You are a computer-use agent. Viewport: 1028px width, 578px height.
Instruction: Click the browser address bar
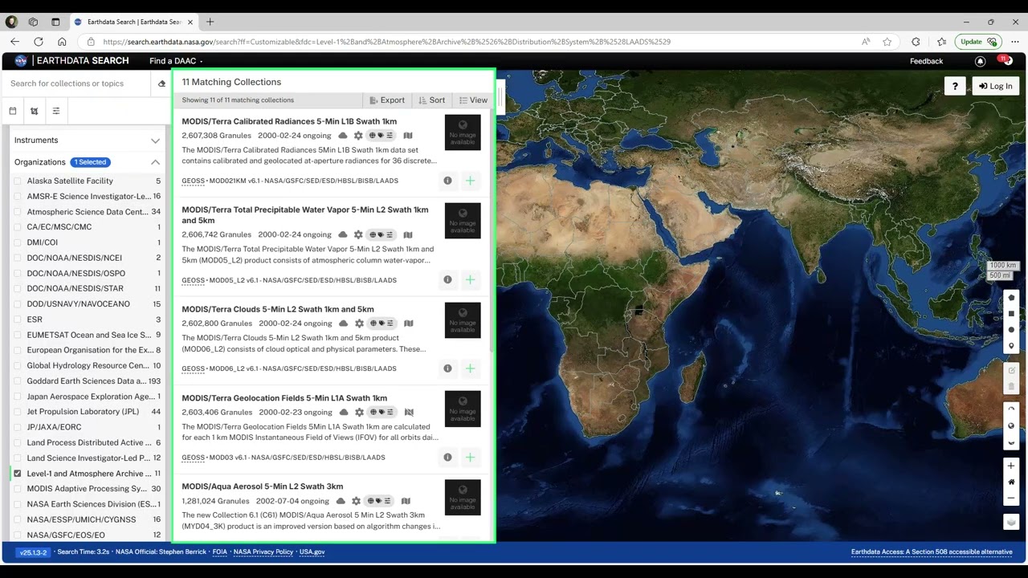click(x=474, y=42)
